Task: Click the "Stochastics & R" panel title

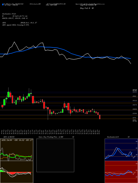Action: 113,137
